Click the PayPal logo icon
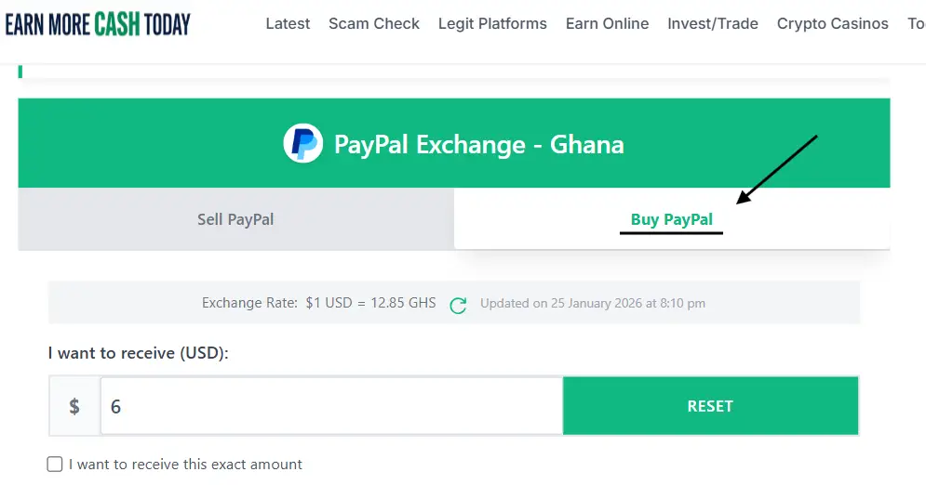 coord(302,144)
